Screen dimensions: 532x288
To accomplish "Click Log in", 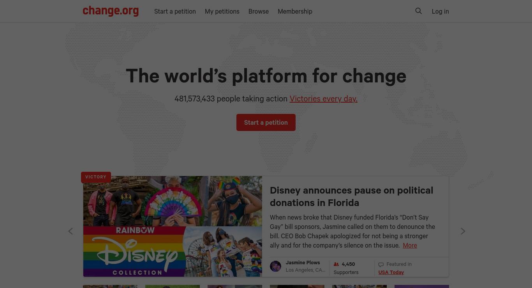I will click(440, 11).
